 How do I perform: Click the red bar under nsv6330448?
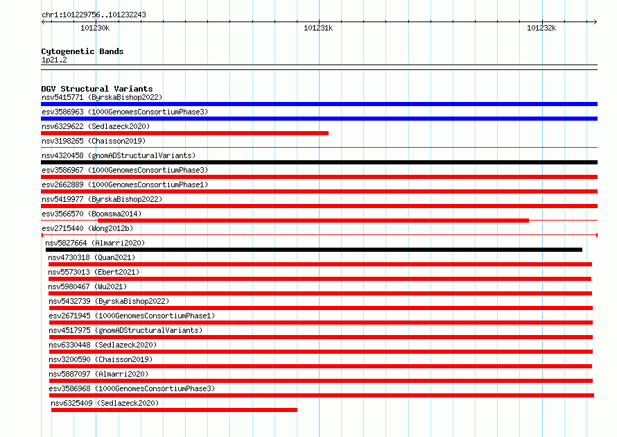click(x=321, y=352)
